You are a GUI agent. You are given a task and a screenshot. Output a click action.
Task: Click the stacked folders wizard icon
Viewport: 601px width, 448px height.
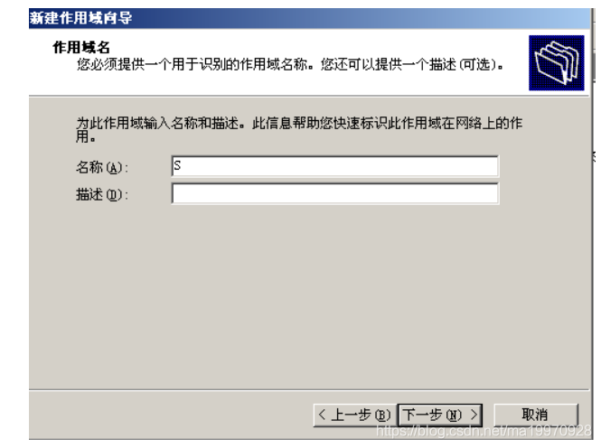[556, 63]
